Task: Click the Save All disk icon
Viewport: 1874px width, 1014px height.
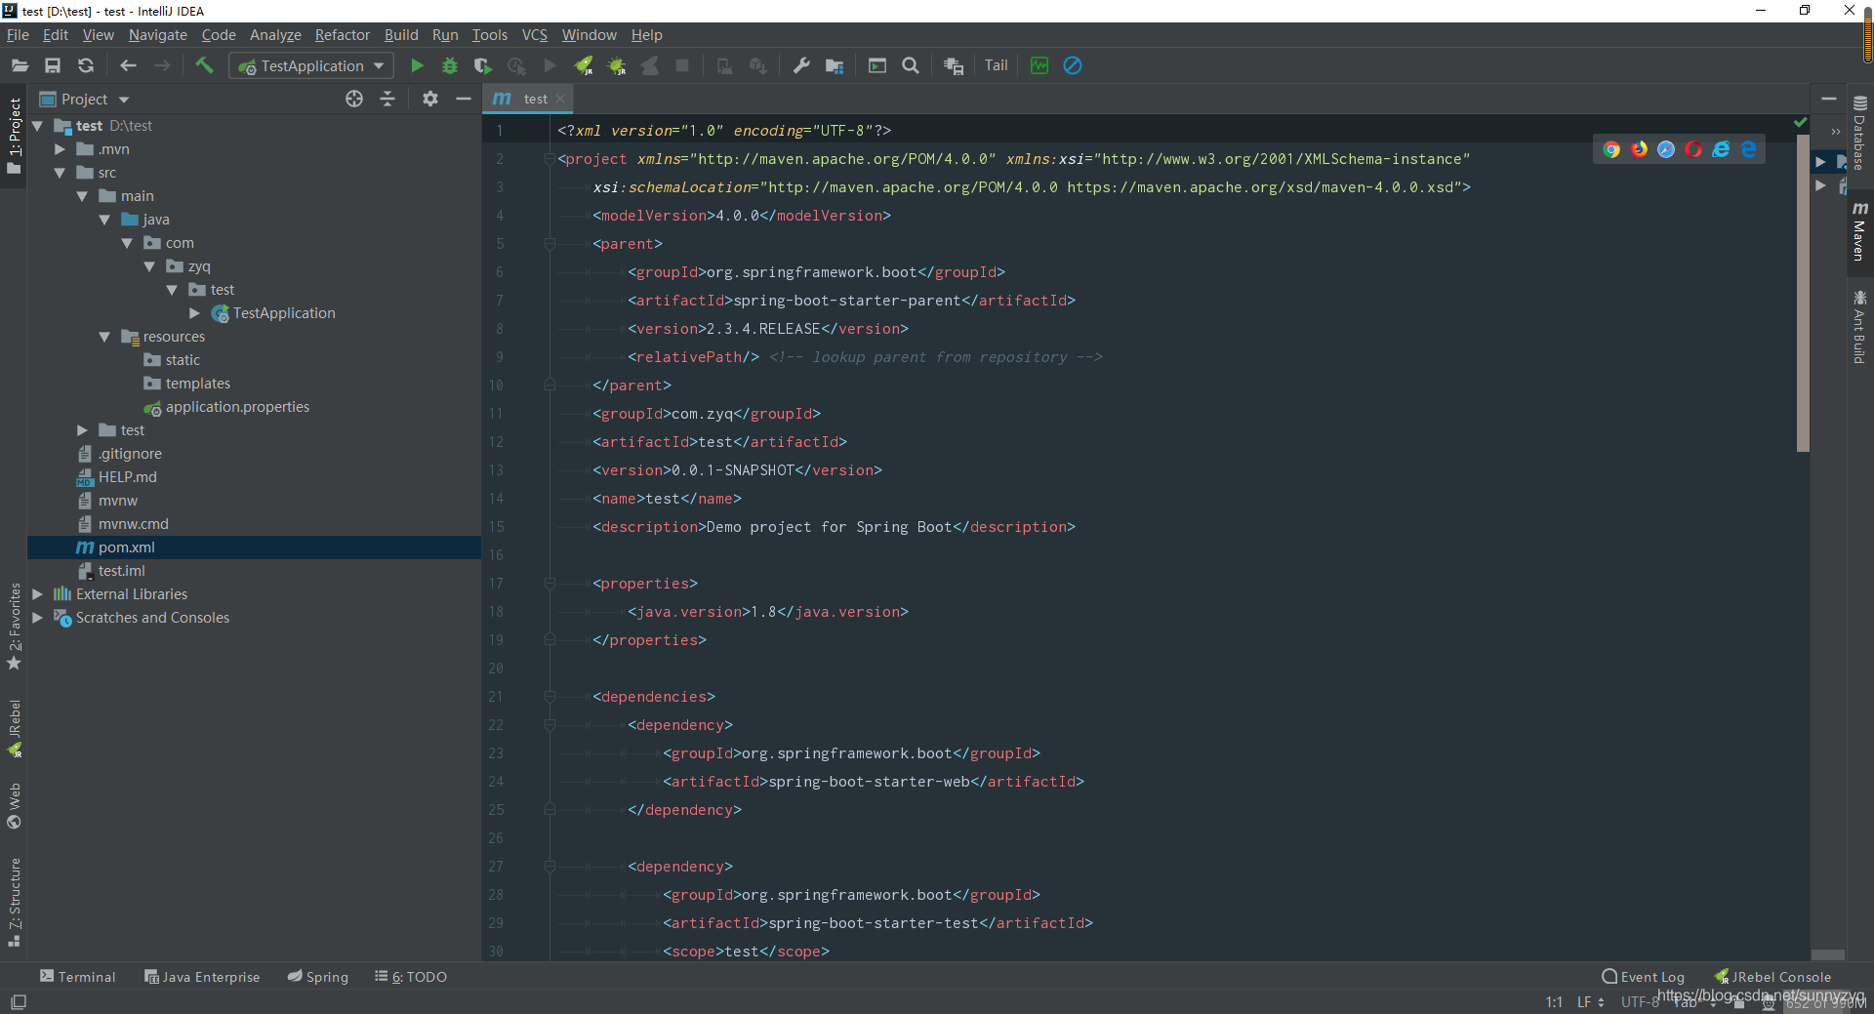Action: click(53, 65)
